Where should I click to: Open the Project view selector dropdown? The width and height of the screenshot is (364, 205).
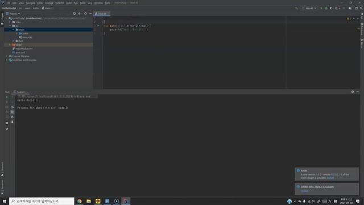(13, 14)
